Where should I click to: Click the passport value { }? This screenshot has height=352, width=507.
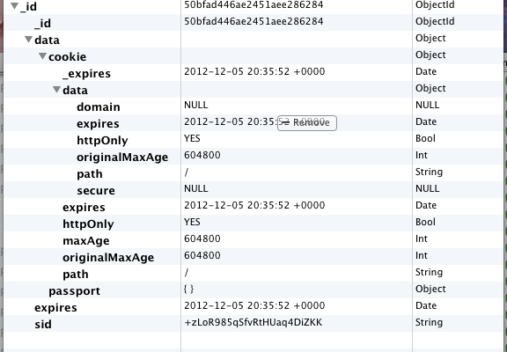[x=189, y=289]
